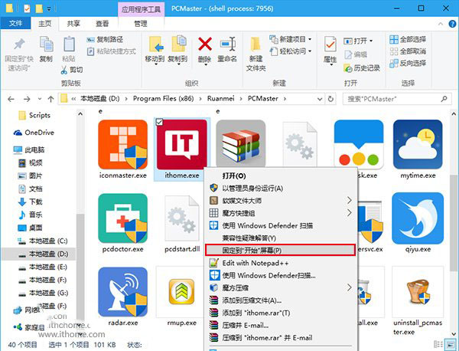The width and height of the screenshot is (459, 351).
Task: Refresh the folder view
Action: [330, 99]
